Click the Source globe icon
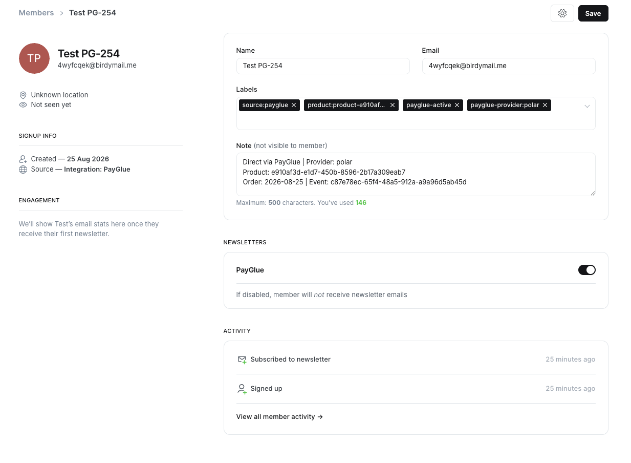The width and height of the screenshot is (631, 463). (x=23, y=170)
